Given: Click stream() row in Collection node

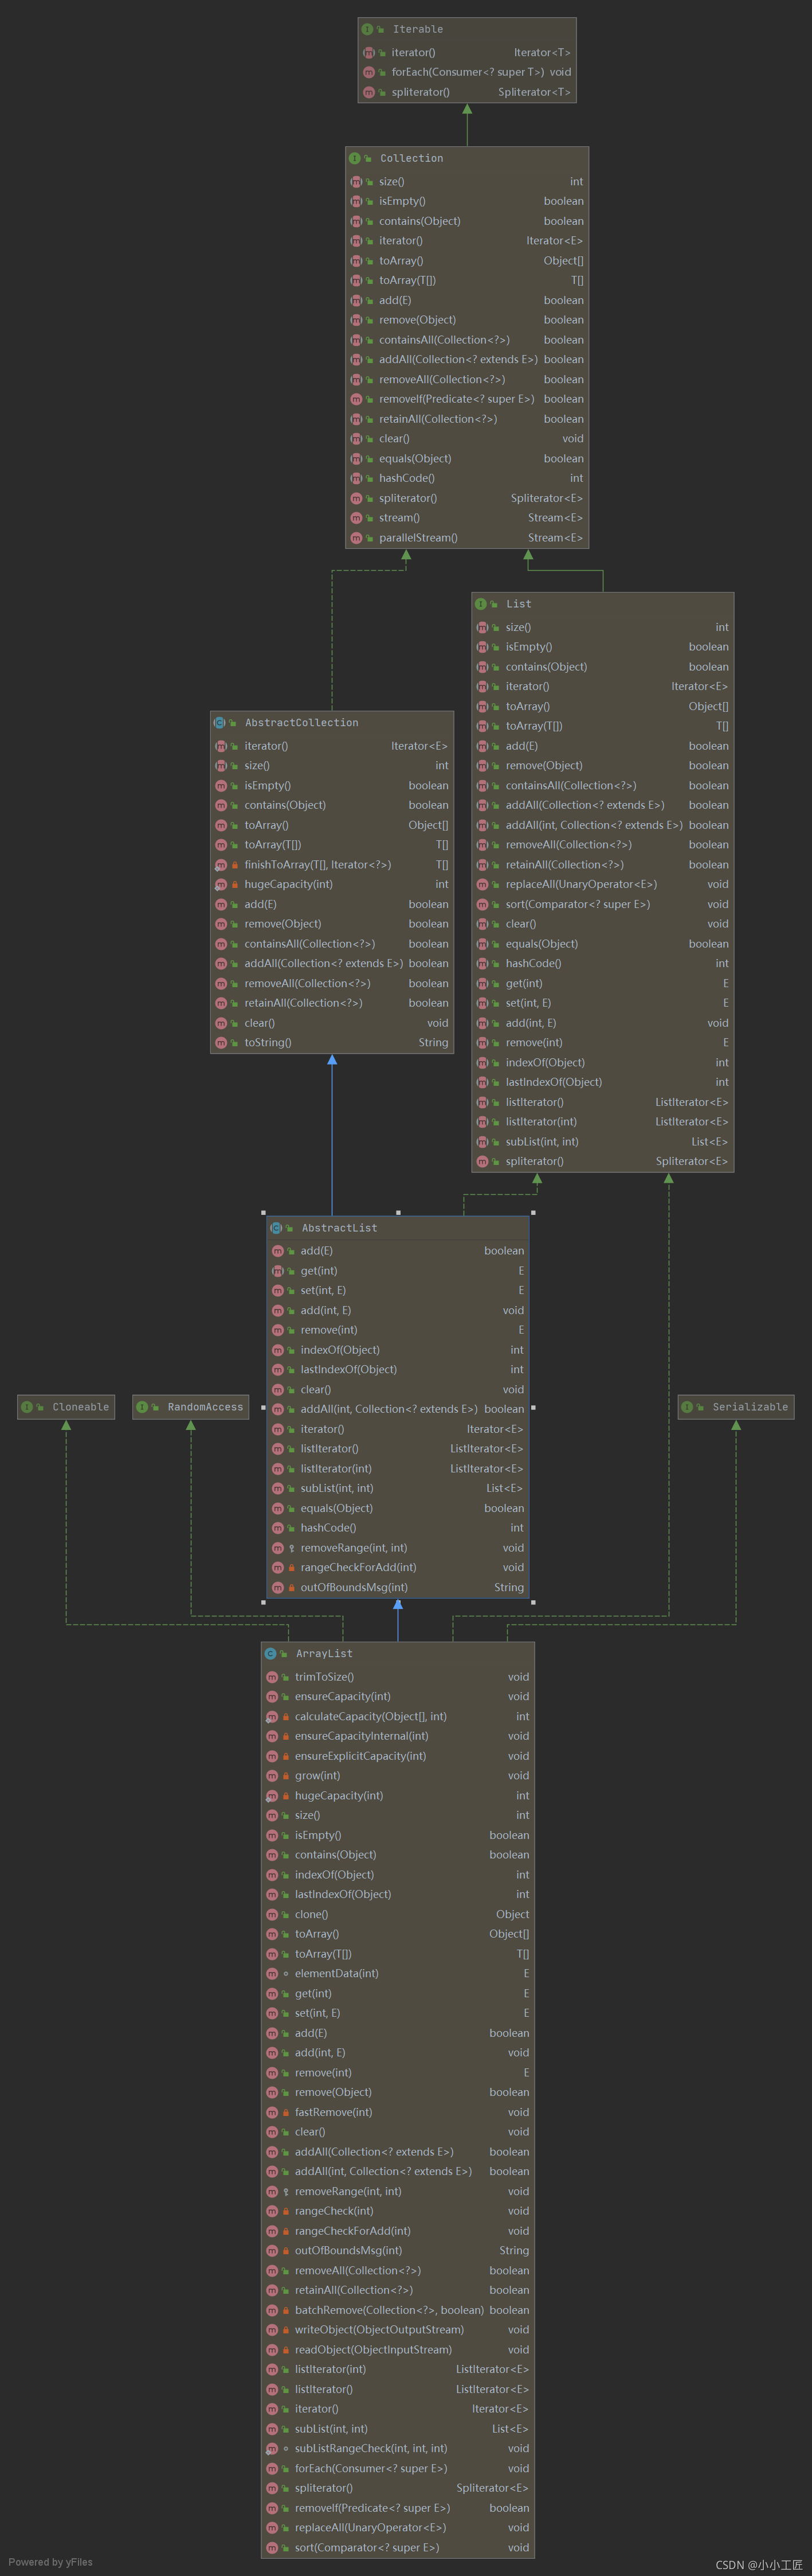Looking at the screenshot, I should point(468,518).
